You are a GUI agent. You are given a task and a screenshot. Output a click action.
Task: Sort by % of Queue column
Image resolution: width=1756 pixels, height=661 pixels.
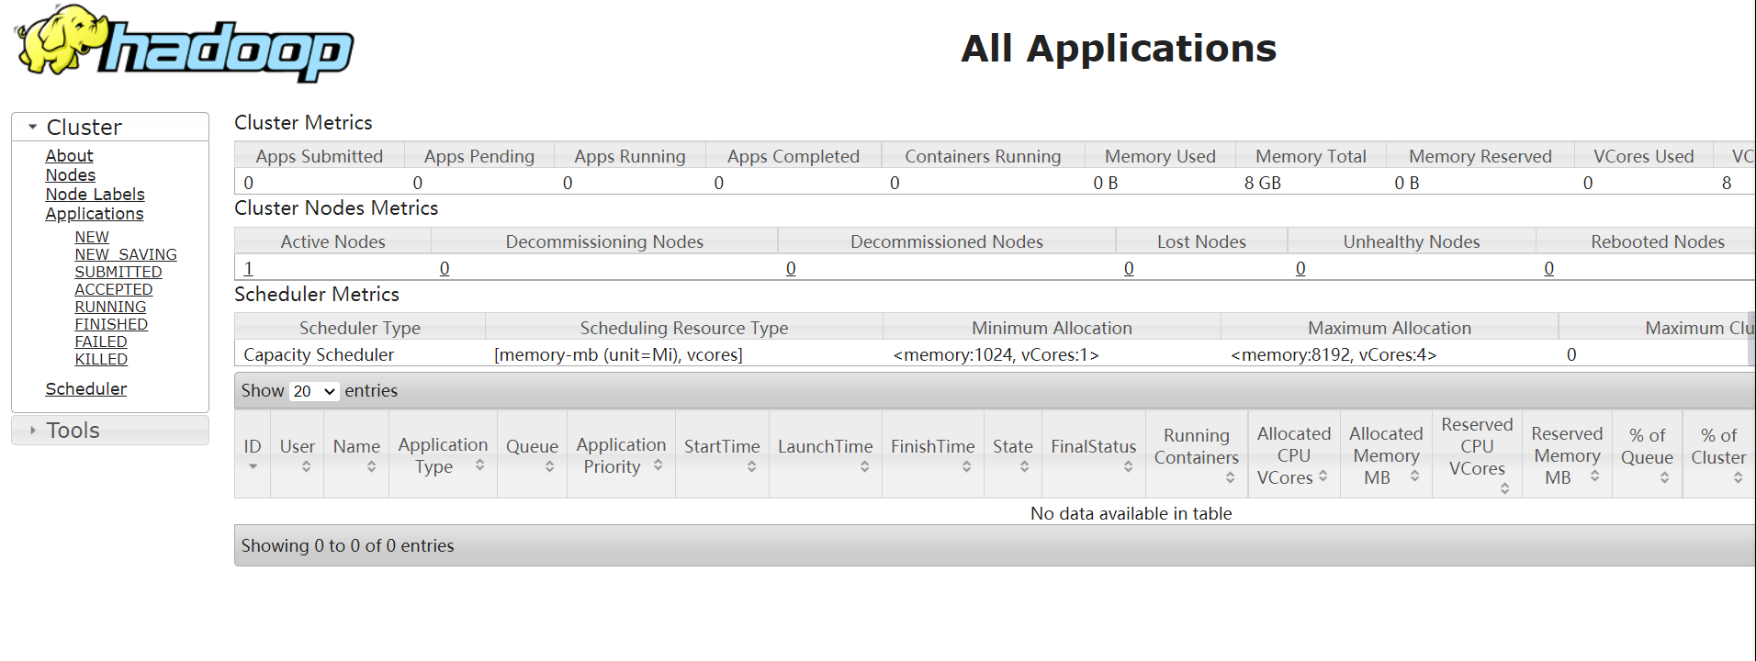[x=1648, y=454]
